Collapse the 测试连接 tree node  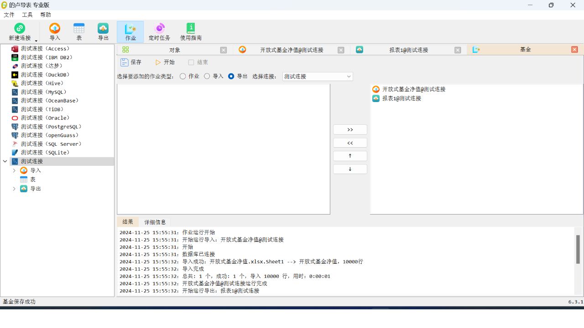tap(5, 161)
